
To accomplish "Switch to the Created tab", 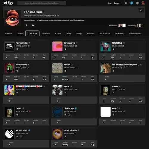I will (x=8, y=33).
